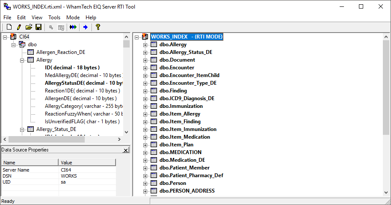Click the UID value sa
This screenshot has height=205, width=391.
[63, 182]
